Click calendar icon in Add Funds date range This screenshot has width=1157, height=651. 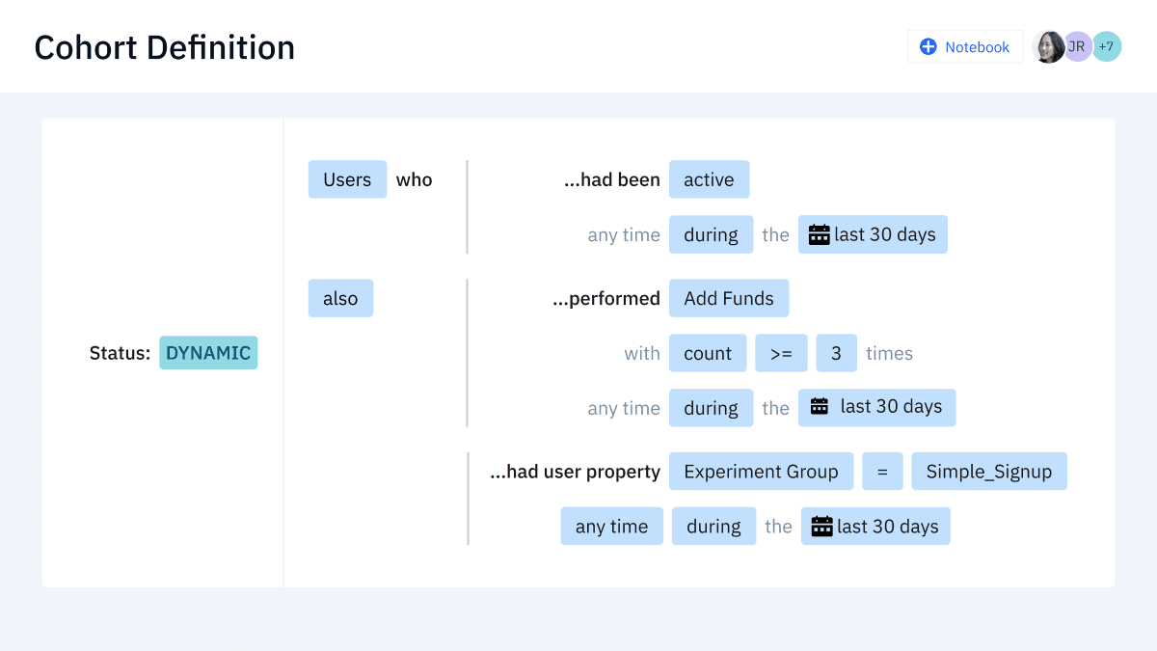point(820,407)
